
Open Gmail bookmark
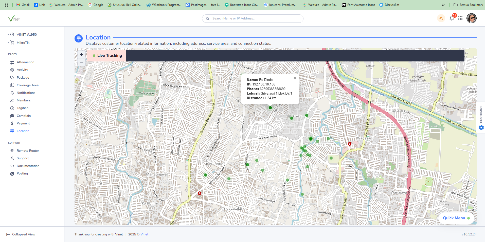click(23, 5)
